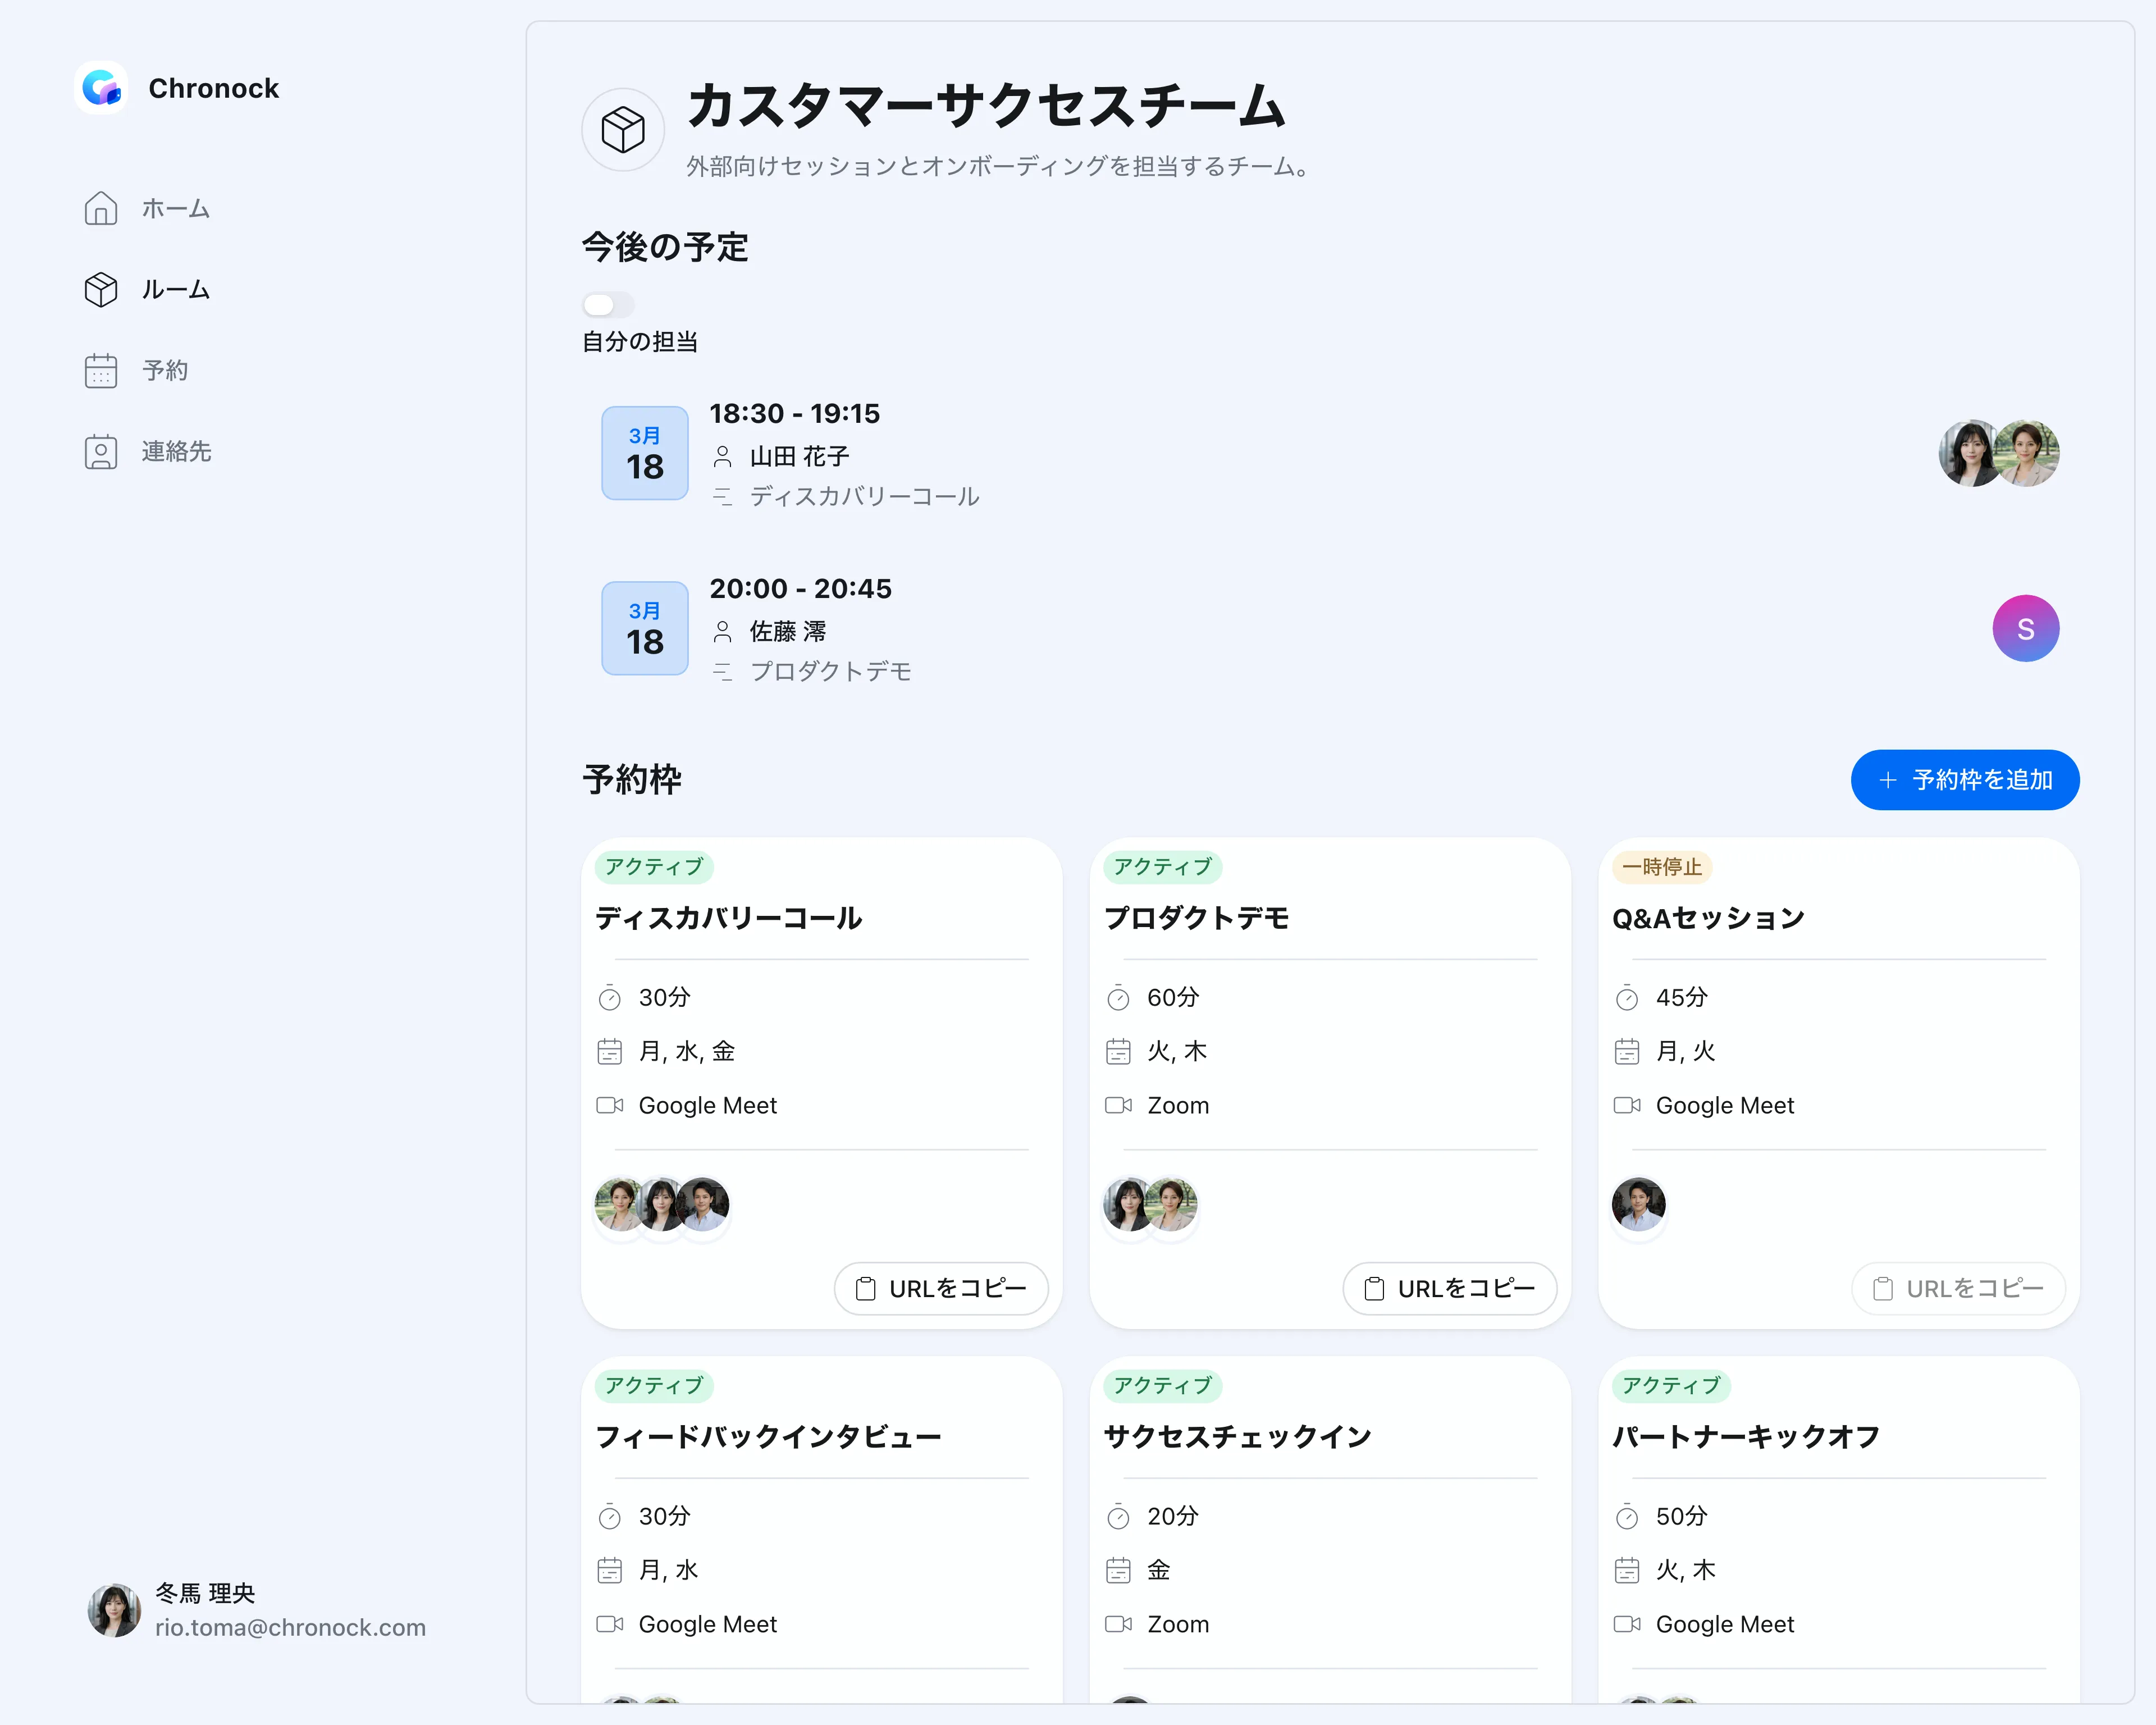Click the timer icon next to 45分
Viewport: 2156px width, 1725px height.
click(x=1627, y=998)
